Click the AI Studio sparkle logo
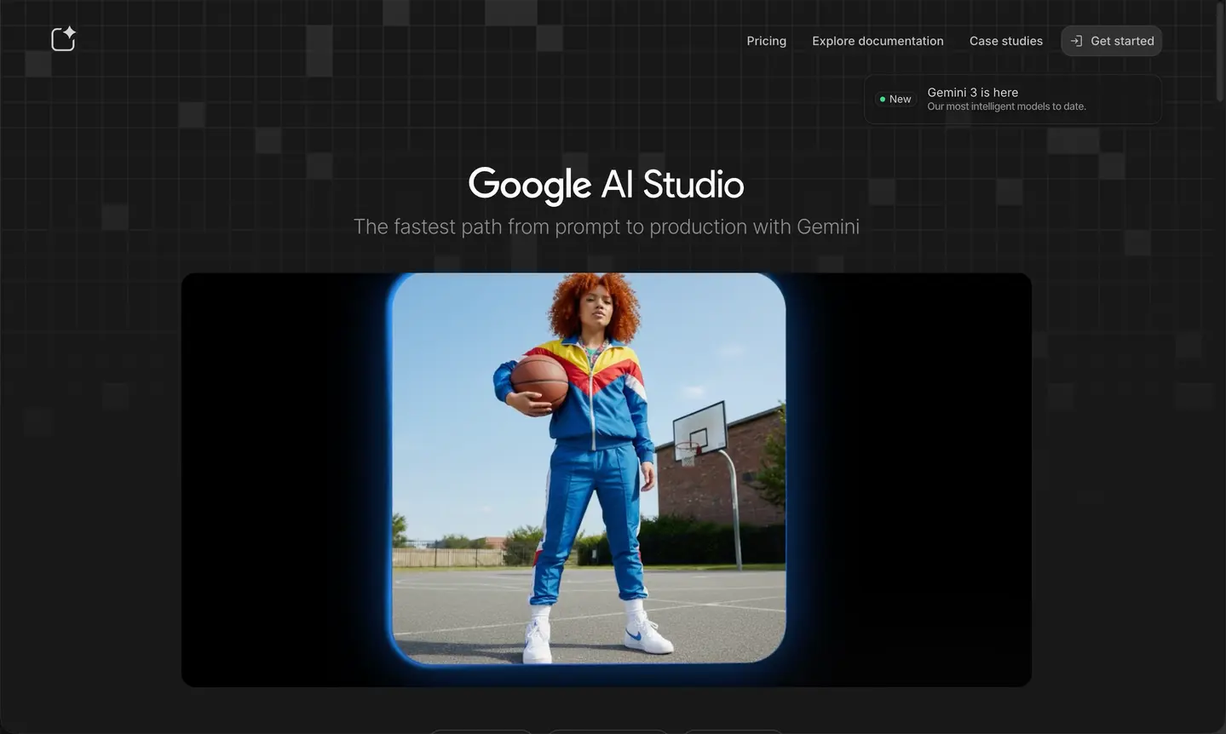 tap(64, 39)
